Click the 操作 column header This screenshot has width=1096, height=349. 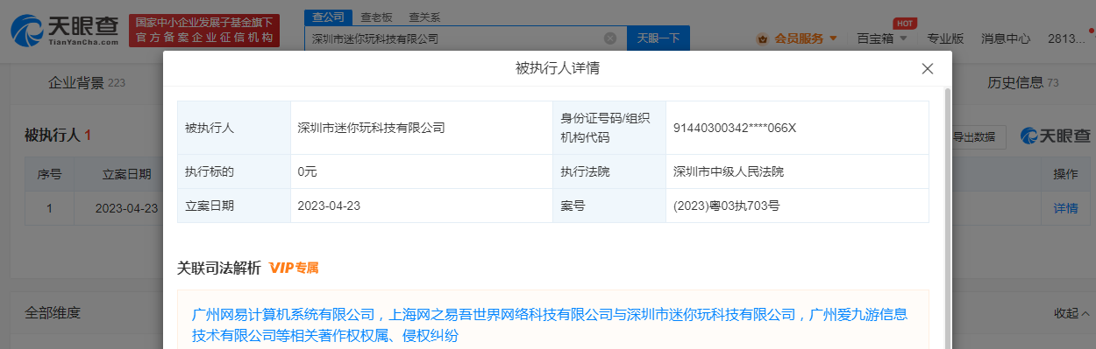(1064, 174)
